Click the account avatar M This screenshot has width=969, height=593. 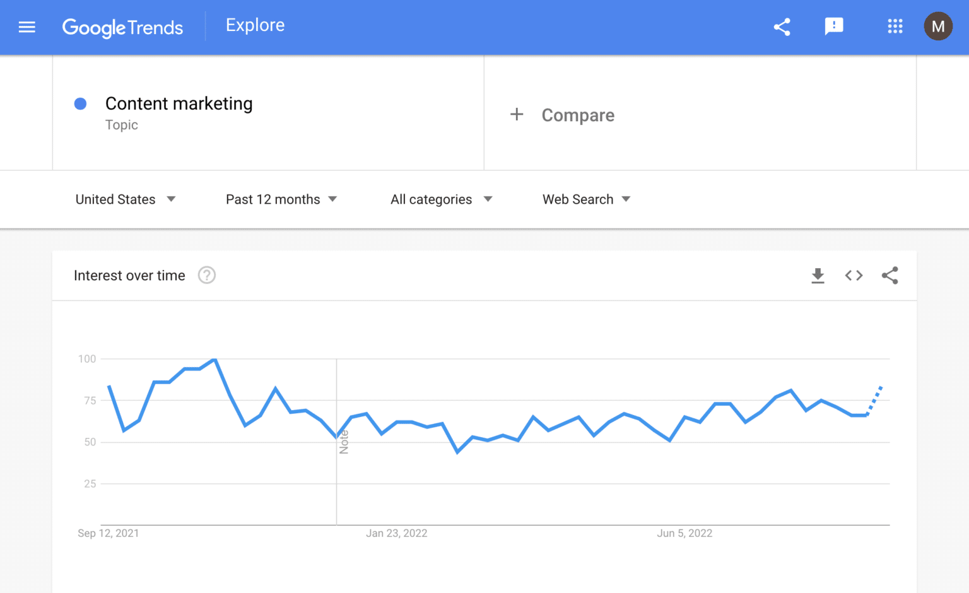pos(938,26)
